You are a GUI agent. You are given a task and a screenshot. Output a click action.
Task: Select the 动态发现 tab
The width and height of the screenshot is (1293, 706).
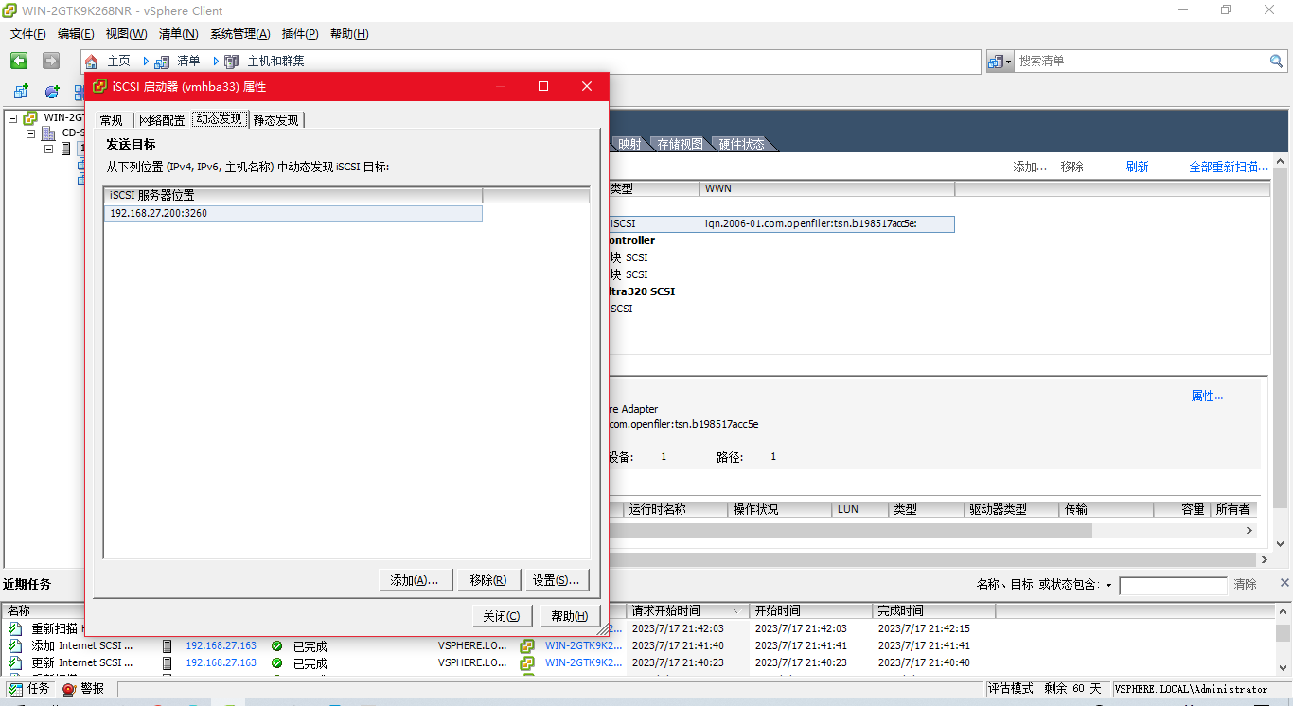click(220, 119)
